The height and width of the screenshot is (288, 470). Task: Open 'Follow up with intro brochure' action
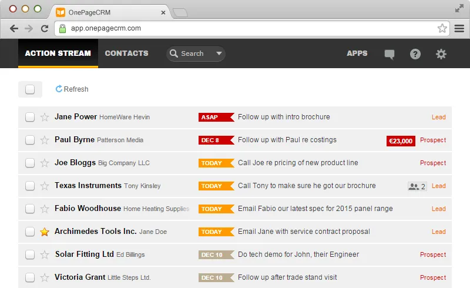[284, 117]
